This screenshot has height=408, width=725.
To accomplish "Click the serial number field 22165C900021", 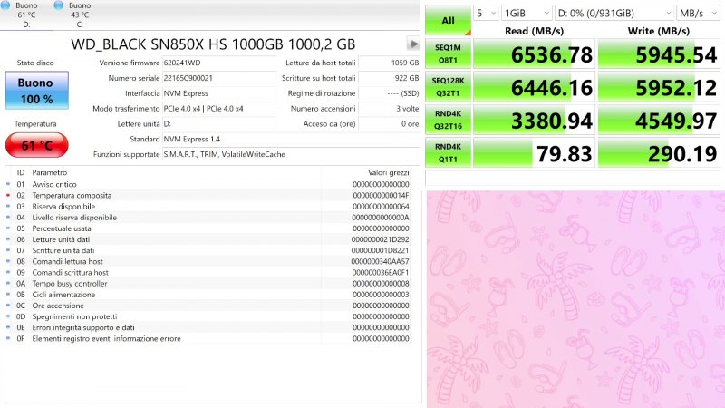I will pyautogui.click(x=219, y=78).
